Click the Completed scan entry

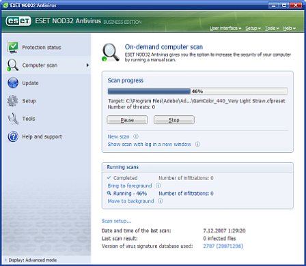tap(126, 178)
